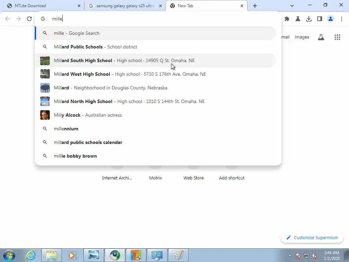The height and width of the screenshot is (262, 349).
Task: Open network status tray icon
Action: point(306,256)
